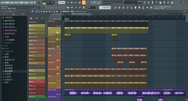Screen dimensions: 188x101
Task: Click the main volume knob
Action: 39,2
